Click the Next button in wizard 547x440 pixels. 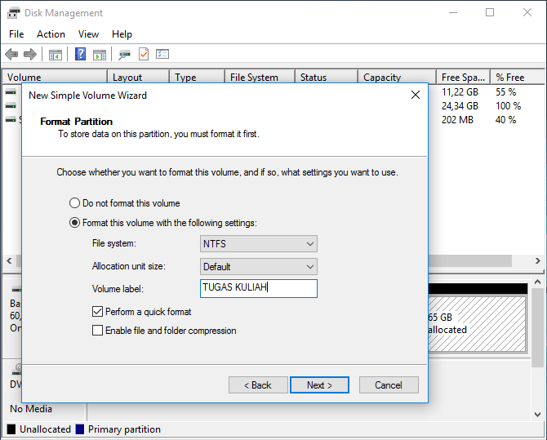[x=319, y=384]
